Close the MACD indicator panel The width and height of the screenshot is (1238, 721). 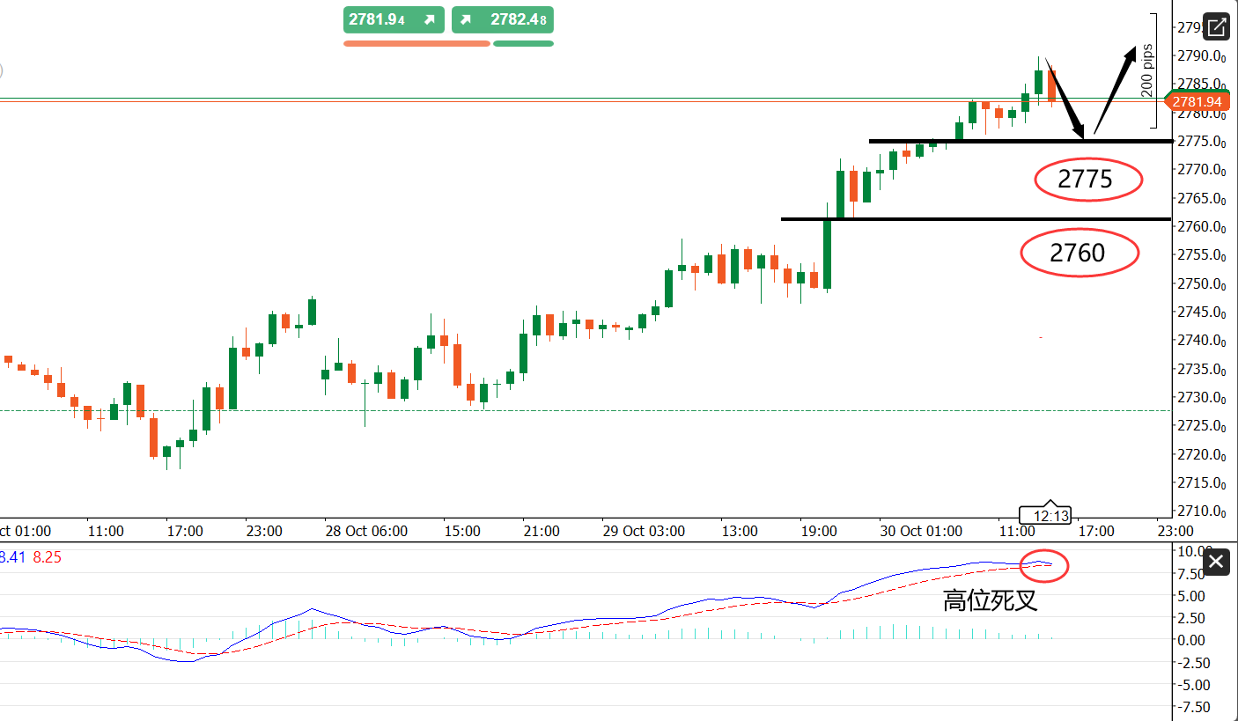[1216, 562]
